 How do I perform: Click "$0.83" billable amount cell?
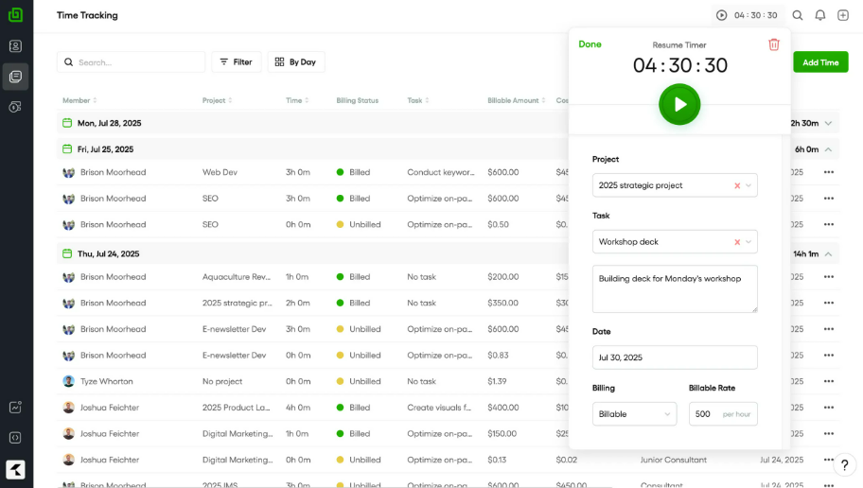tap(498, 356)
